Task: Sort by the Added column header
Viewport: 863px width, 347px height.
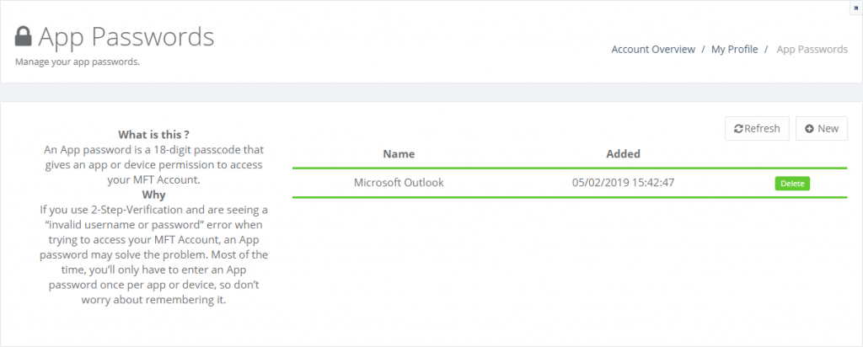Action: click(623, 154)
